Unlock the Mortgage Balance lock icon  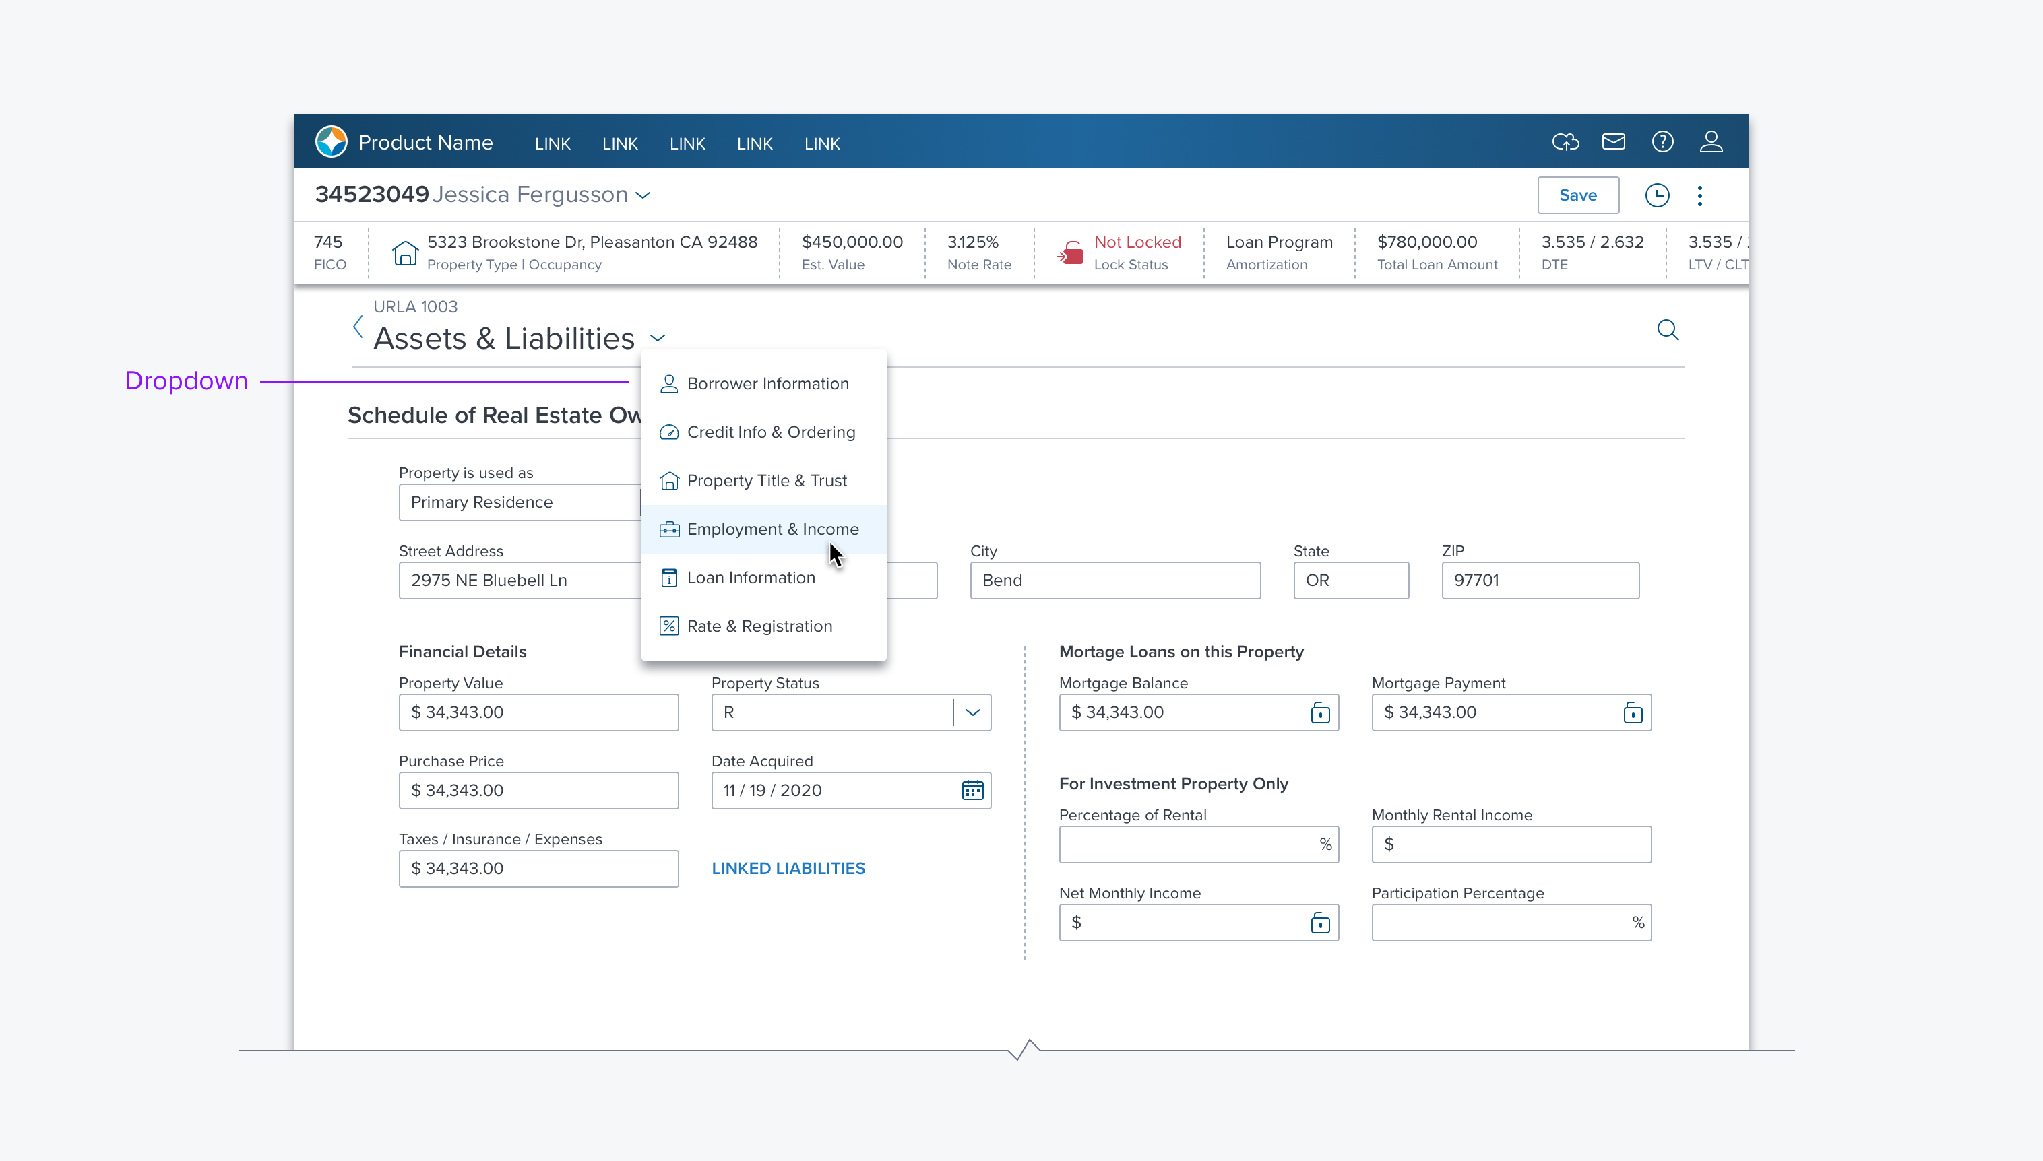pyautogui.click(x=1320, y=712)
